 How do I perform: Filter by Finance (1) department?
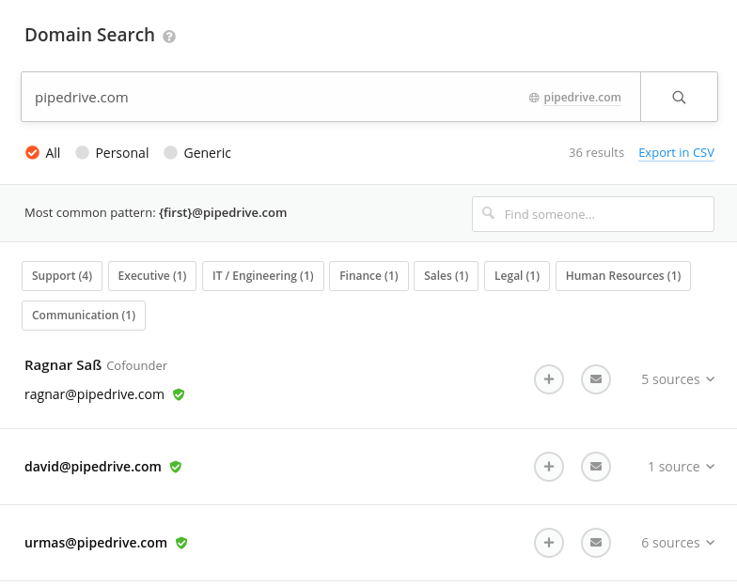coord(368,276)
